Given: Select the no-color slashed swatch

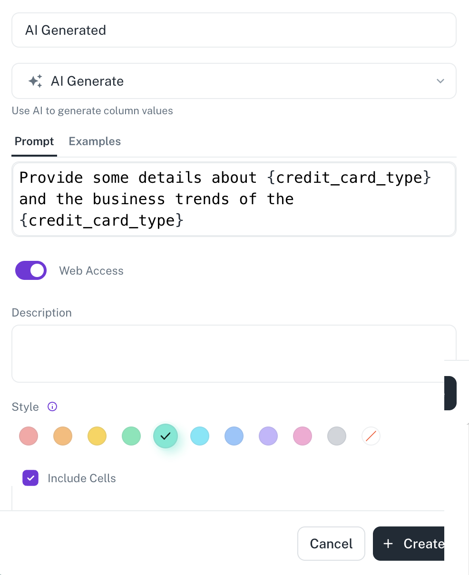Looking at the screenshot, I should (x=371, y=436).
